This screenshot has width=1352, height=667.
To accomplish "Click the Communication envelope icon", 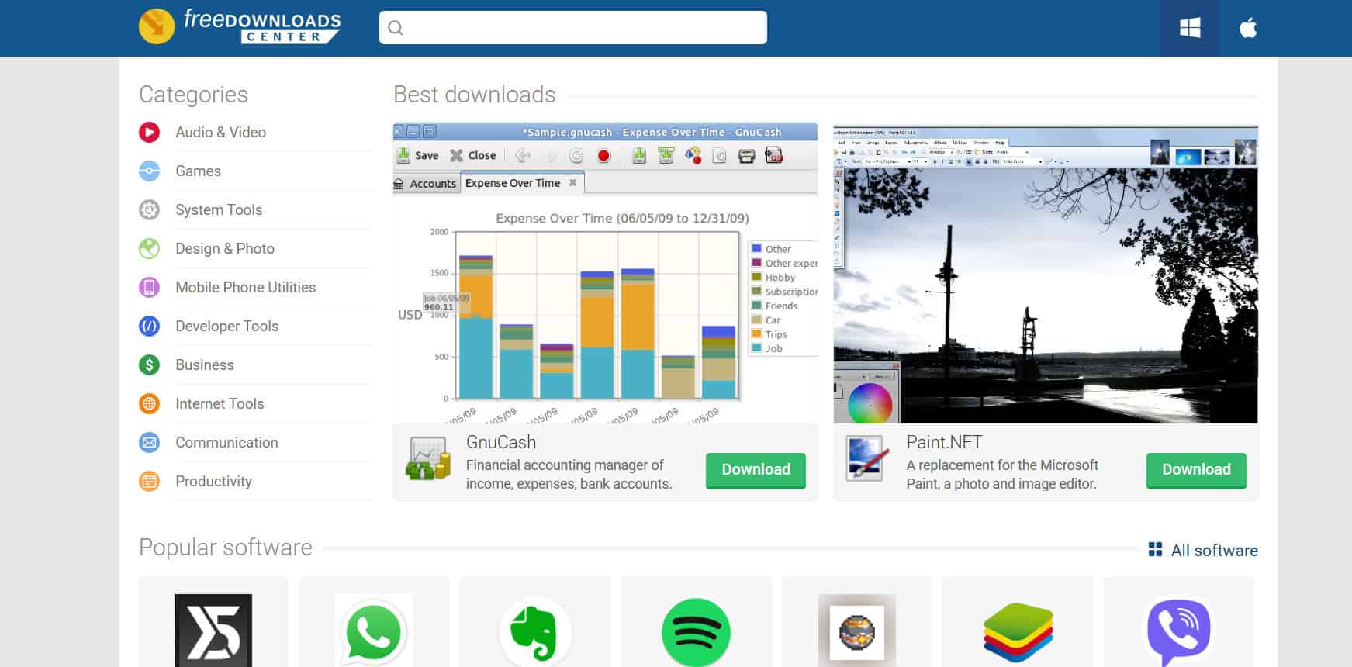I will coord(149,442).
